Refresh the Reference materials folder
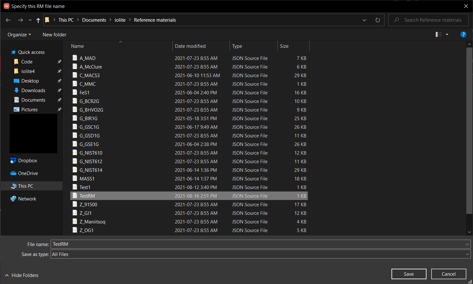 pyautogui.click(x=378, y=20)
